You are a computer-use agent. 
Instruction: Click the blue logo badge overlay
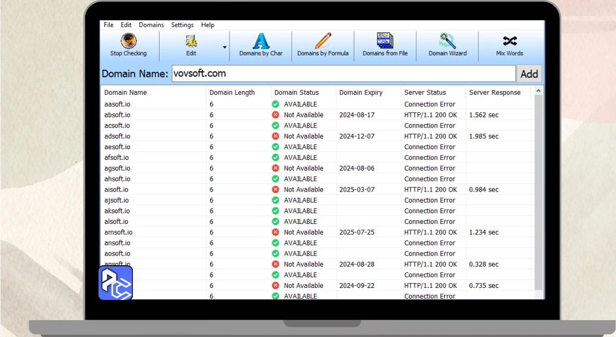tap(115, 283)
